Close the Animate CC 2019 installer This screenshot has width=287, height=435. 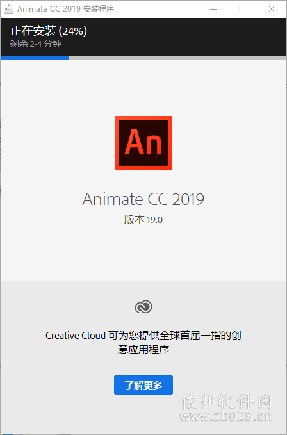pyautogui.click(x=272, y=9)
